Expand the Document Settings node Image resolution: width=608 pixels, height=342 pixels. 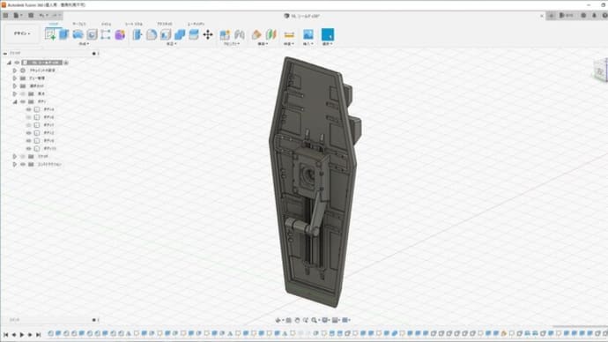15,71
